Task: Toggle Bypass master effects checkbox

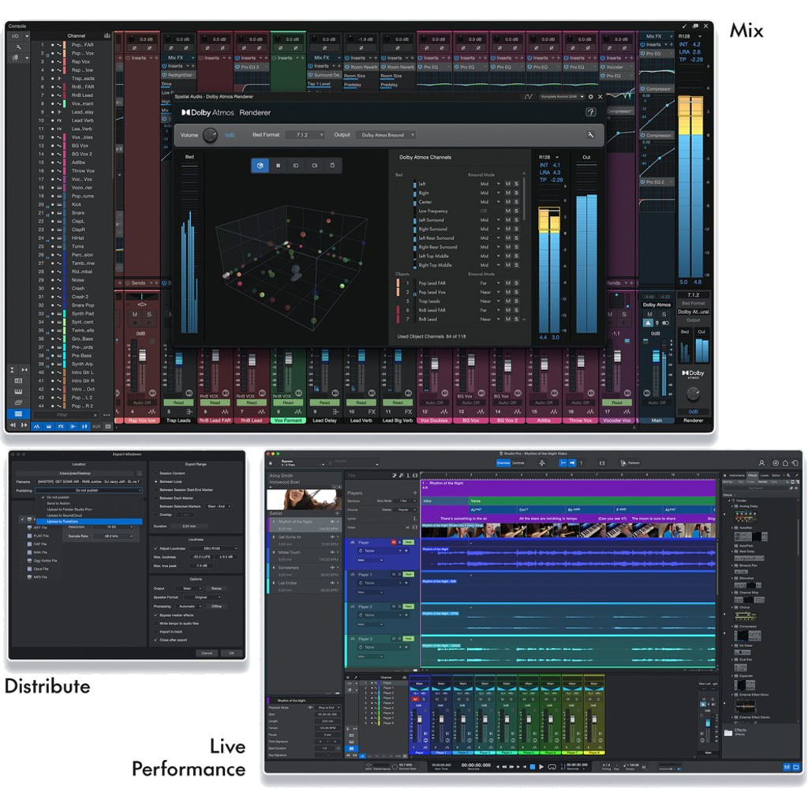Action: (156, 615)
